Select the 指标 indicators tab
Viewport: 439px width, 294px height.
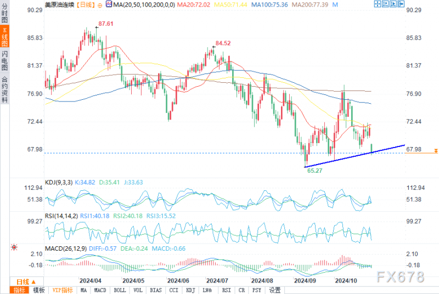19,290
